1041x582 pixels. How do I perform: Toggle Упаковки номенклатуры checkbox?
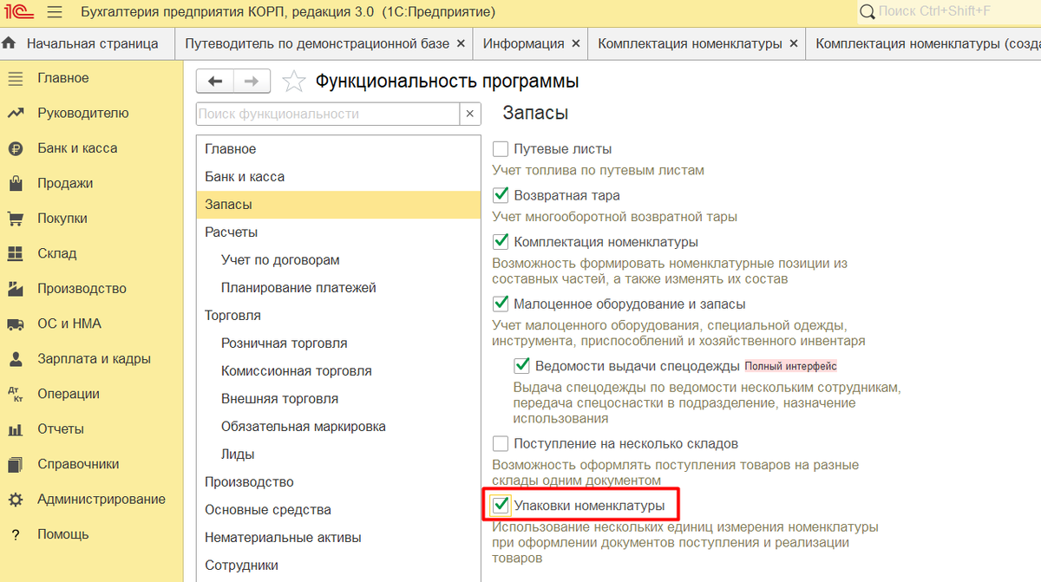click(501, 505)
